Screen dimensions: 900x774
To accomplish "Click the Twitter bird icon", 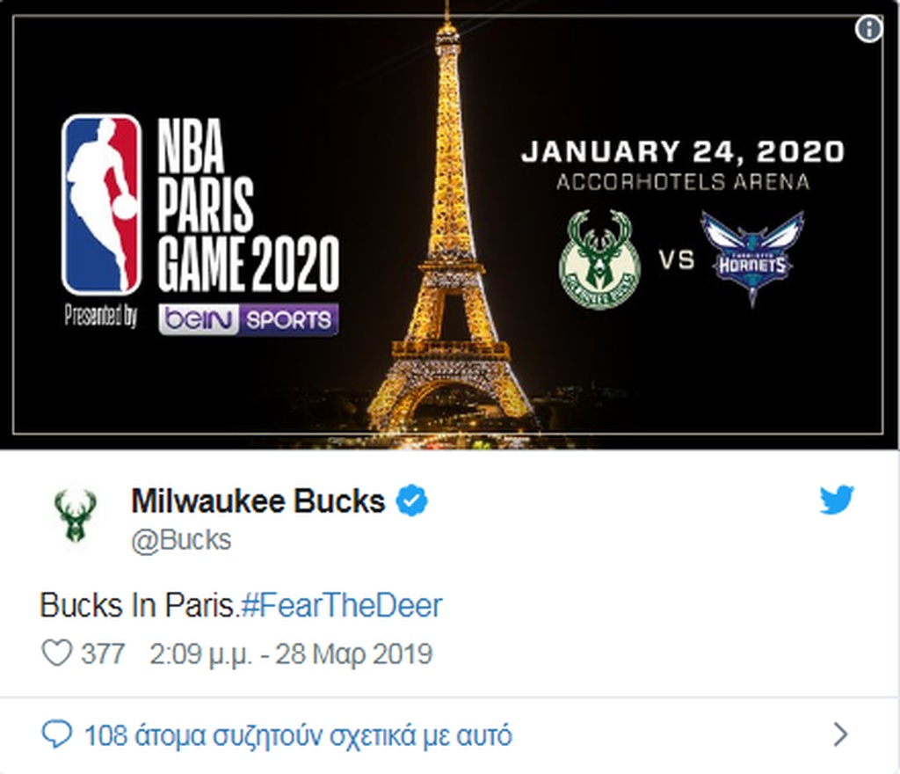I will point(838,498).
